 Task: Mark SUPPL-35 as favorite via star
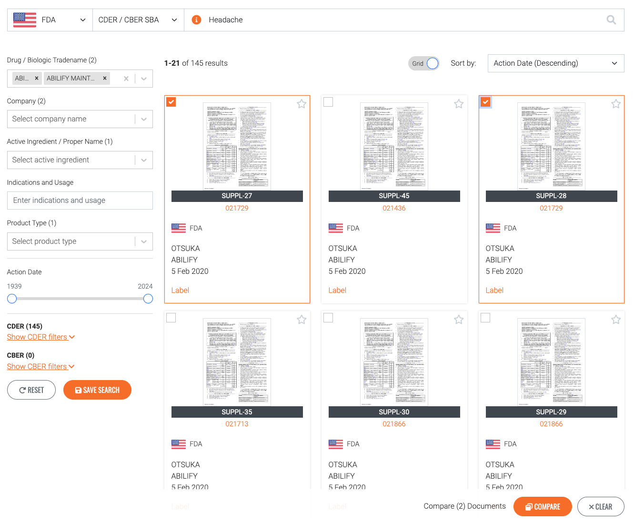click(x=302, y=320)
